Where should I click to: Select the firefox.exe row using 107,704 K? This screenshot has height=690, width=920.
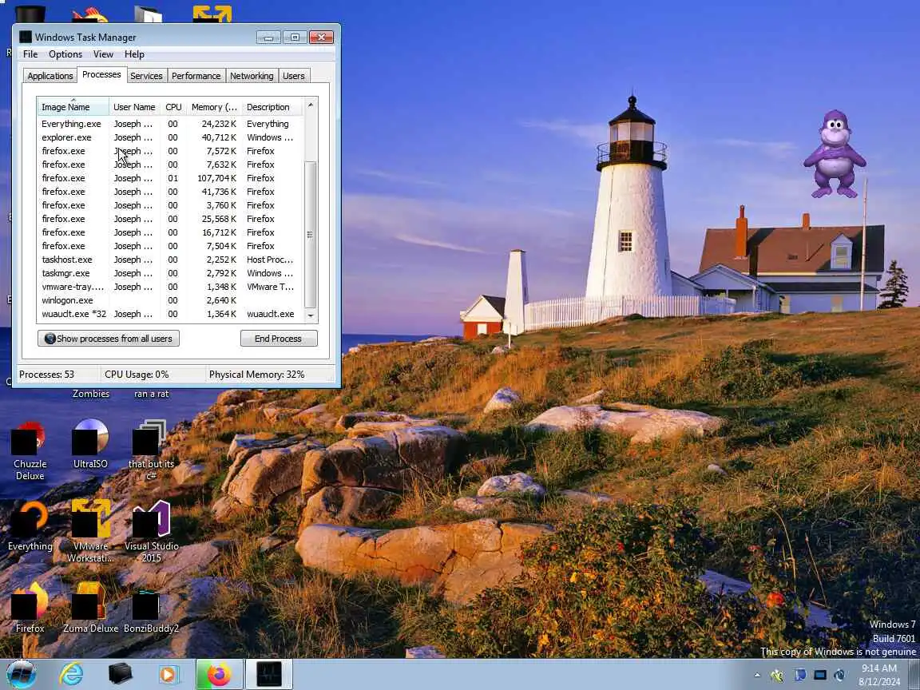tap(170, 178)
